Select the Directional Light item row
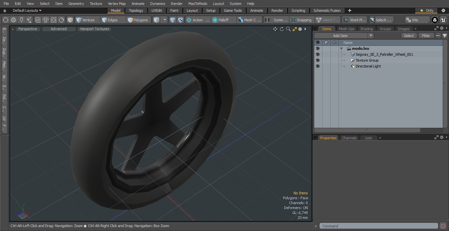Viewport: 449px width, 231px height. pyautogui.click(x=368, y=66)
